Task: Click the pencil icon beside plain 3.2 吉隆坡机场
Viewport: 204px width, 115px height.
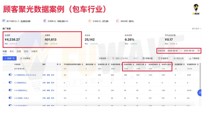Action: pos(26,83)
